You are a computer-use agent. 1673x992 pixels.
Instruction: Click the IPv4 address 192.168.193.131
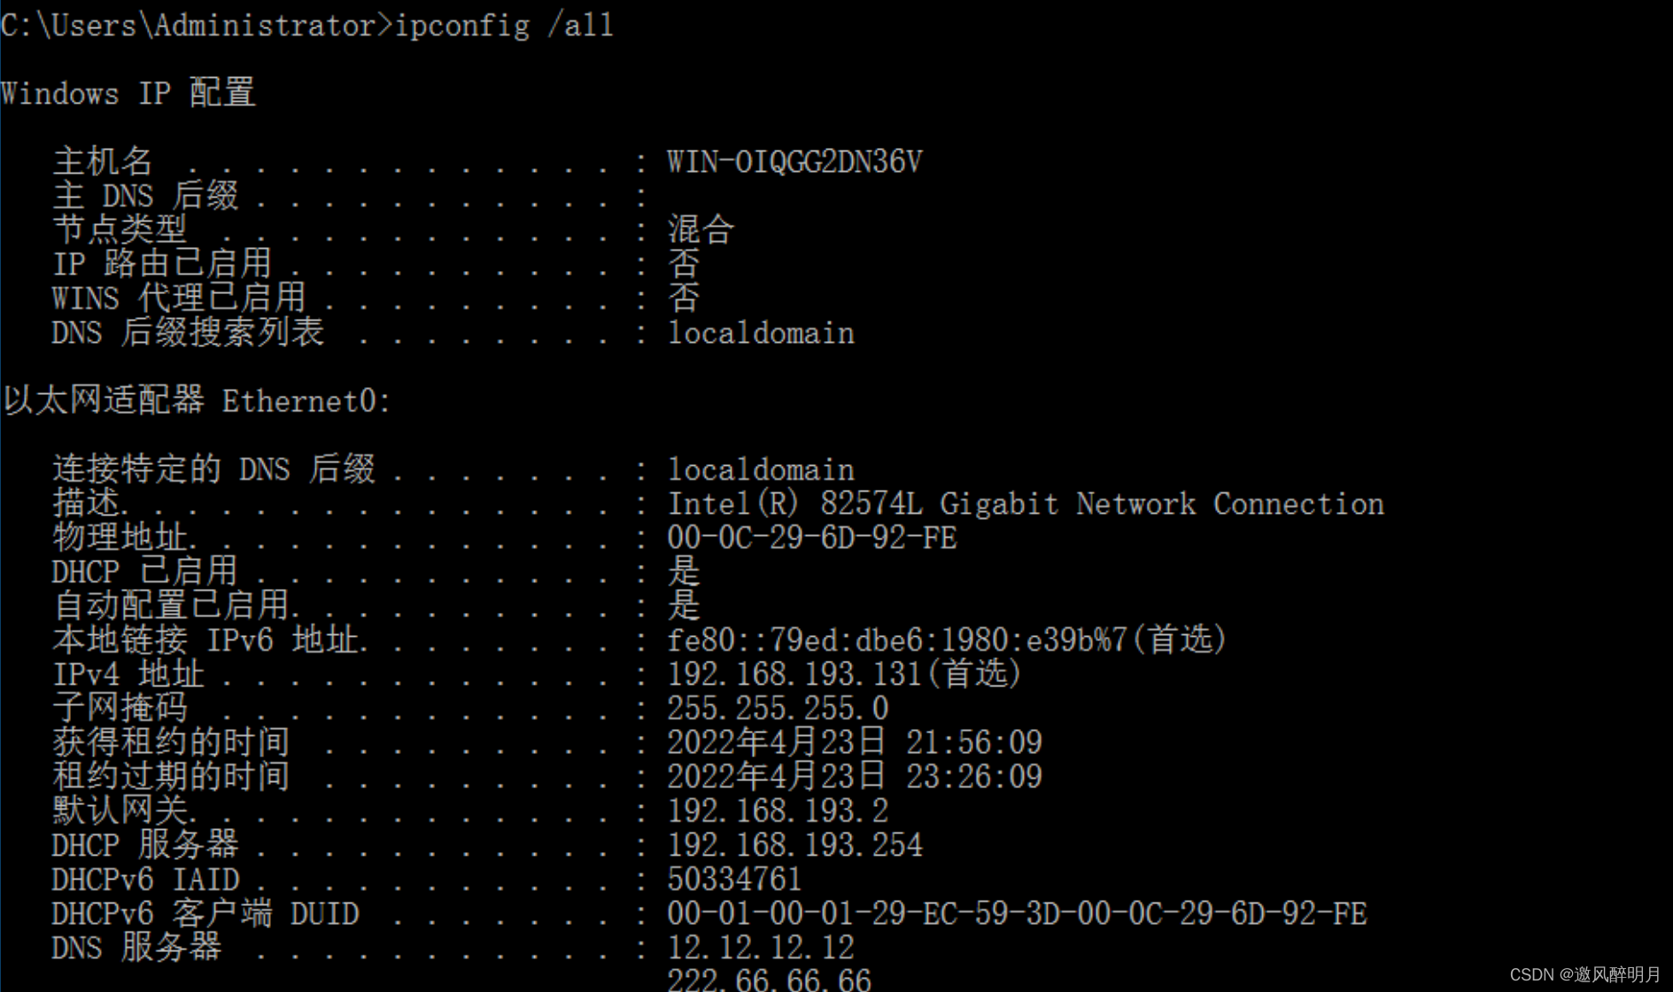point(843,674)
